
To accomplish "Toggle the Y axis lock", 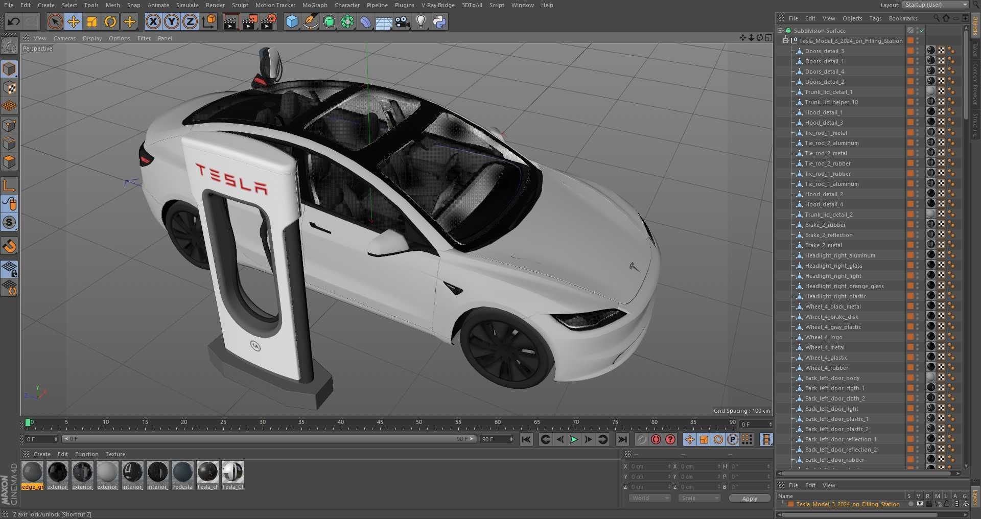I will pos(172,21).
